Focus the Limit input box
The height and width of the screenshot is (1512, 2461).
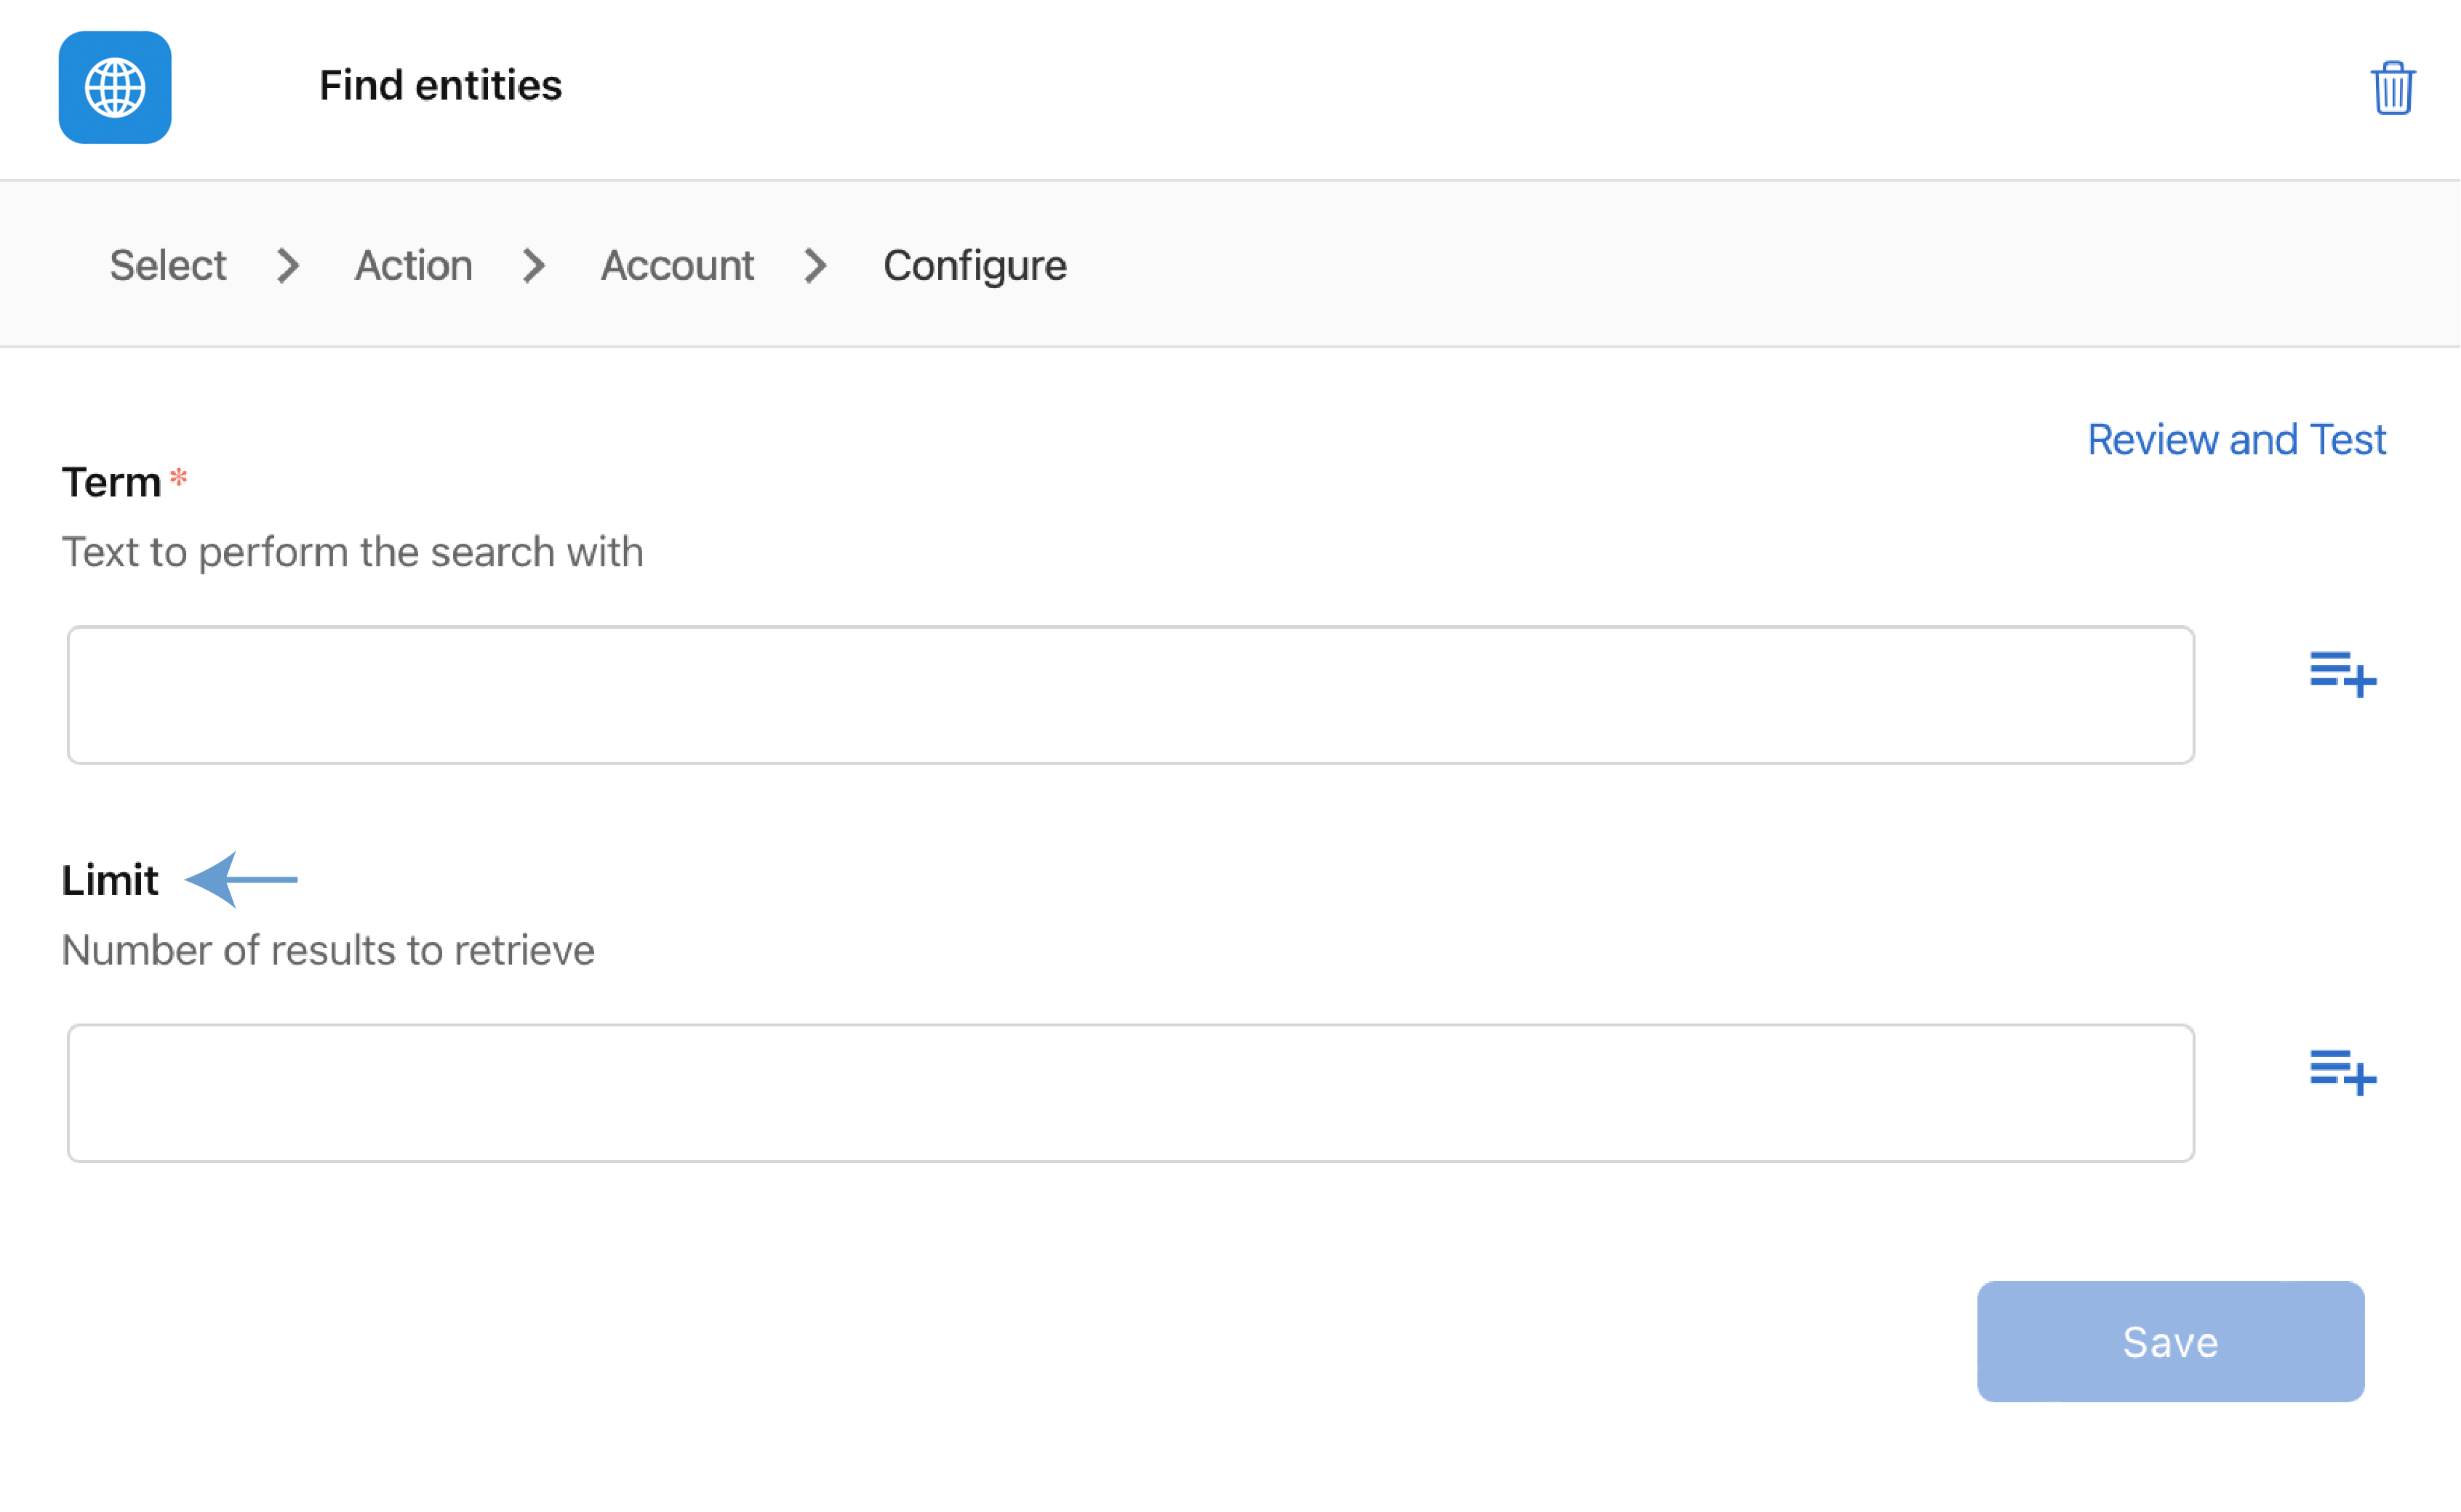coord(1130,1093)
